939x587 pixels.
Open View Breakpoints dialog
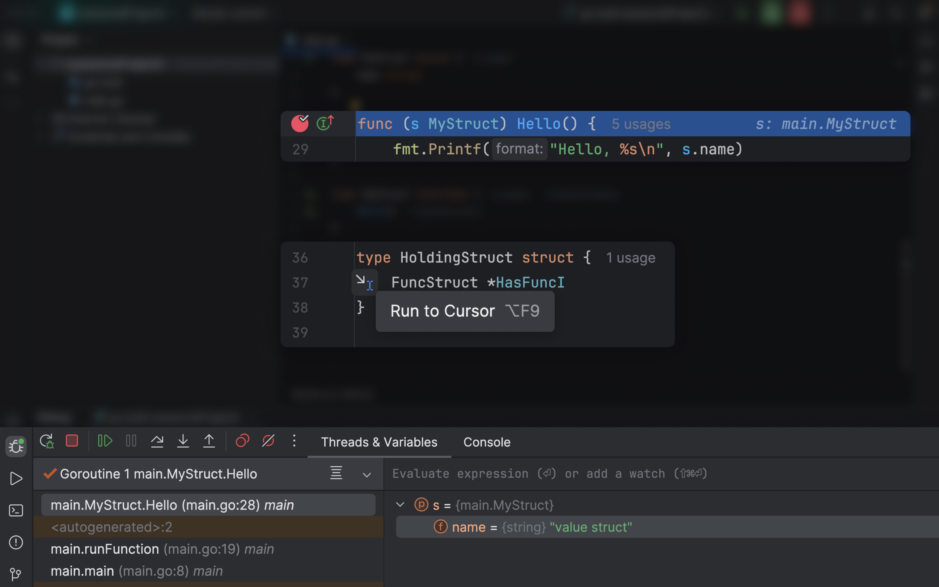coord(242,441)
